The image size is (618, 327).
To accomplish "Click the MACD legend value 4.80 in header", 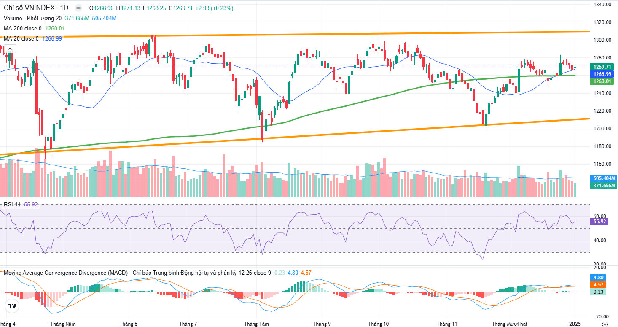I will point(293,273).
